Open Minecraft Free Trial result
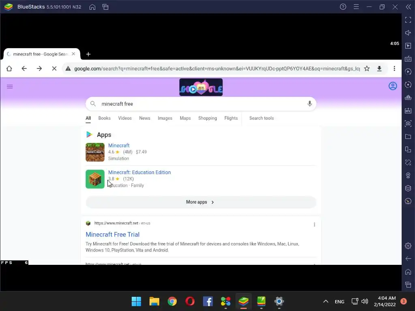 tap(113, 234)
